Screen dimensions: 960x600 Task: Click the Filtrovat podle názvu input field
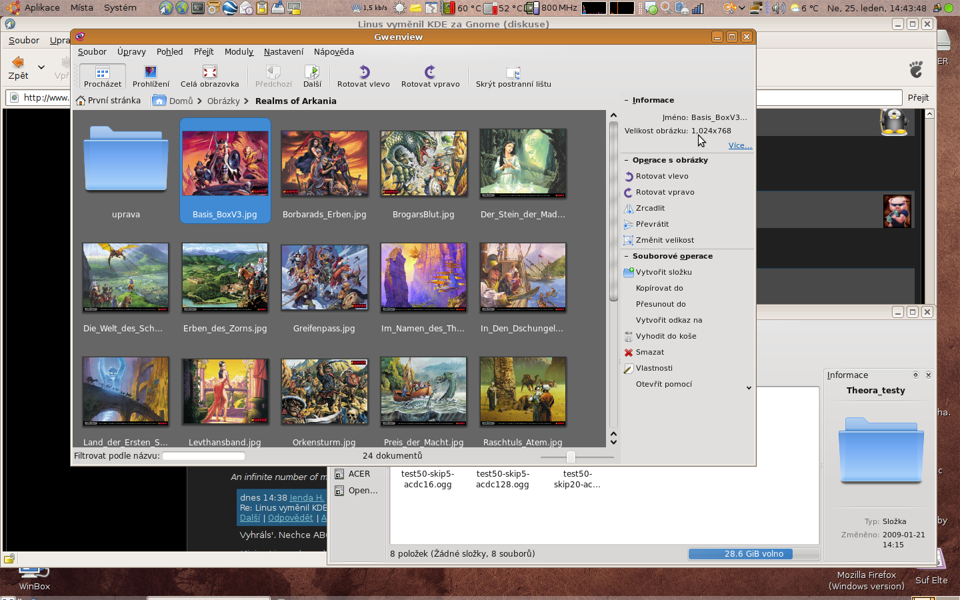(203, 456)
